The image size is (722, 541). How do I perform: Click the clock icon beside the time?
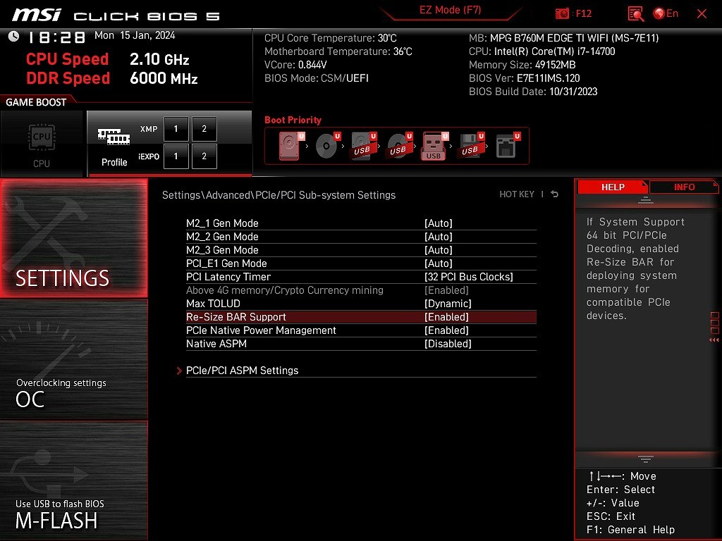pyautogui.click(x=13, y=37)
